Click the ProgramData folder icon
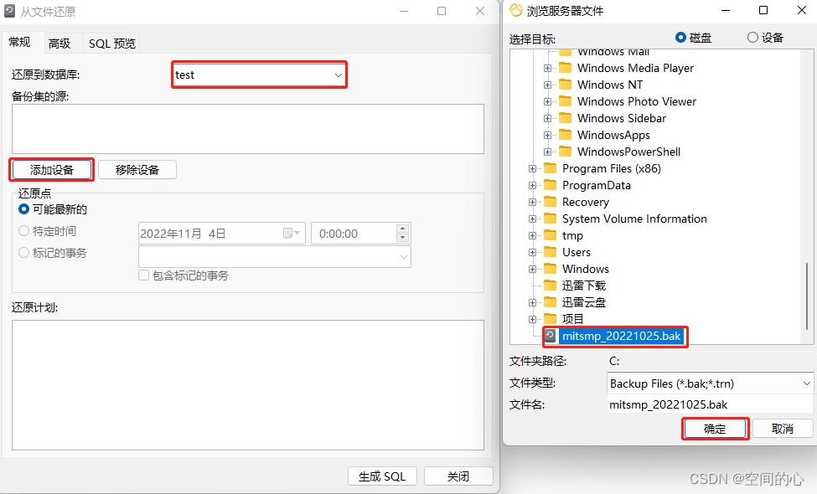The width and height of the screenshot is (817, 494). pos(551,185)
